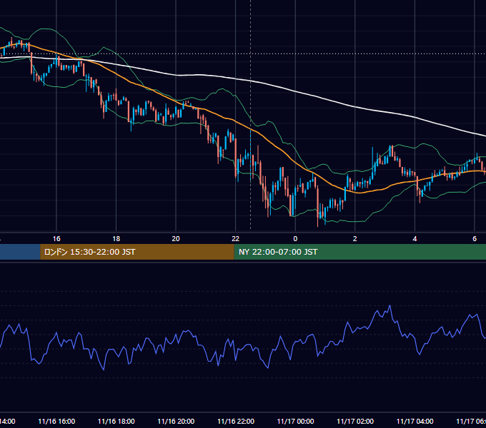The height and width of the screenshot is (428, 486).
Task: Click the blue session bar before ロンドン
Action: point(20,252)
